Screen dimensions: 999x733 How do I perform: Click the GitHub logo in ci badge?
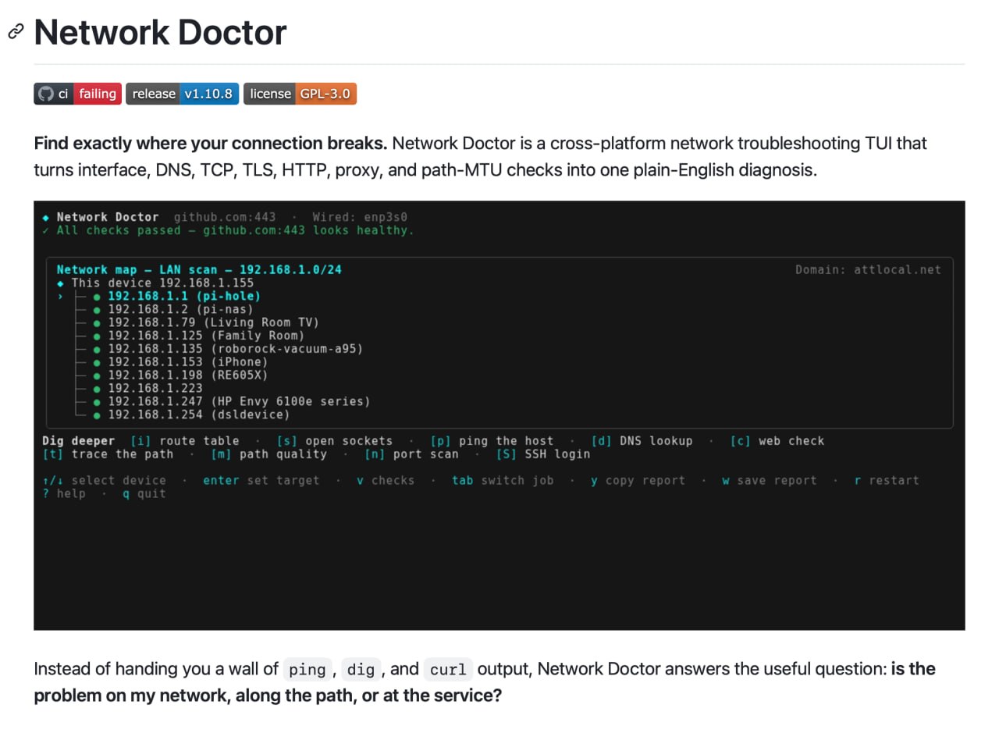point(46,94)
